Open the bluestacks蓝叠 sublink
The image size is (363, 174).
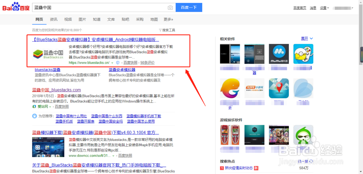click(x=48, y=70)
